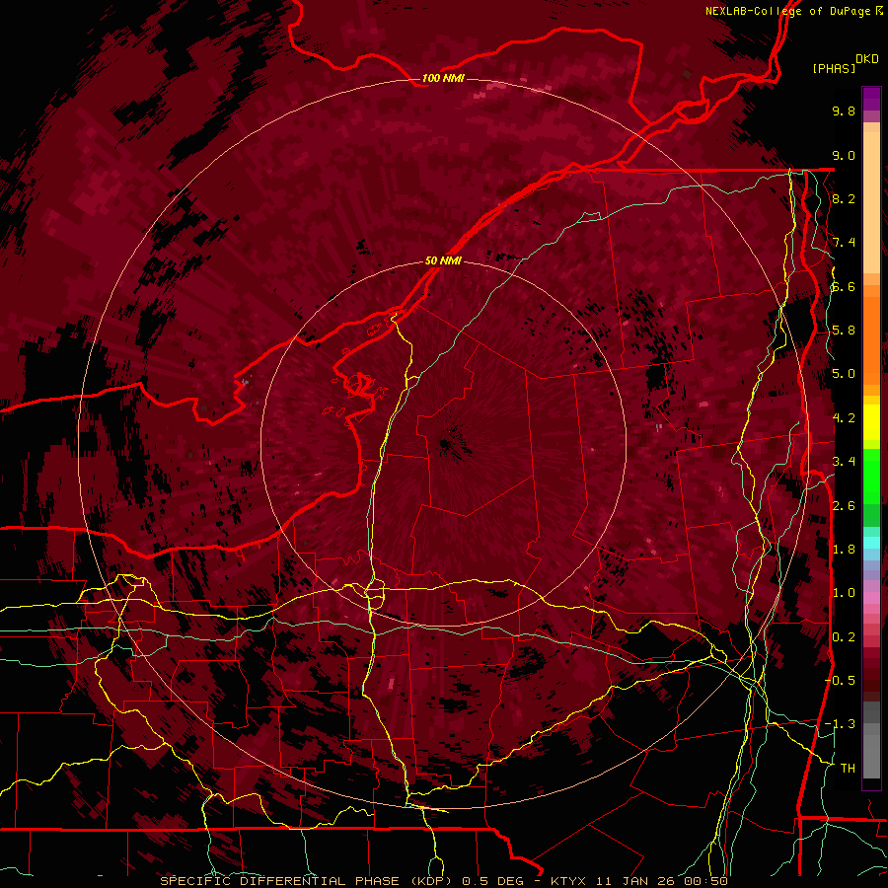Click the 4.2 color scale value
The image size is (888, 888).
[x=844, y=418]
